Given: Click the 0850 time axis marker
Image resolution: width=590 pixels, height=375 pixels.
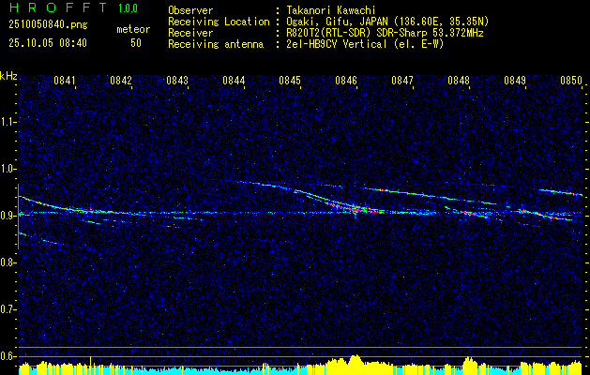Looking at the screenshot, I should 571,81.
